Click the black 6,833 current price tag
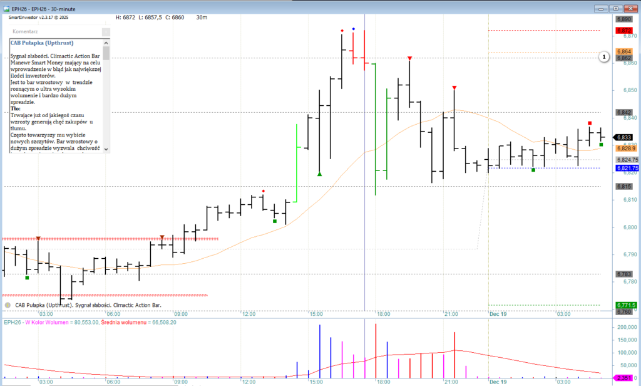The height and width of the screenshot is (386, 641). pos(623,137)
